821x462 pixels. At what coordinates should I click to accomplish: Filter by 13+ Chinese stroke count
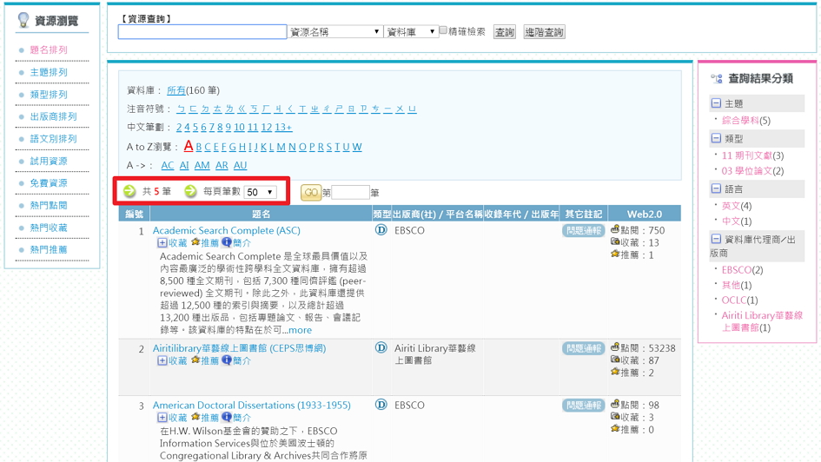(283, 127)
